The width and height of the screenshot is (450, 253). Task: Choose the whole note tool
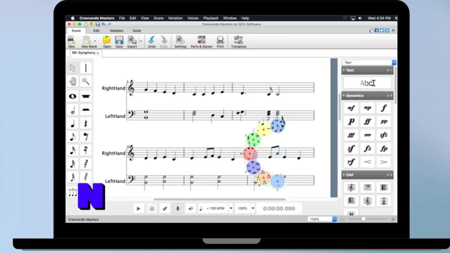pyautogui.click(x=73, y=96)
